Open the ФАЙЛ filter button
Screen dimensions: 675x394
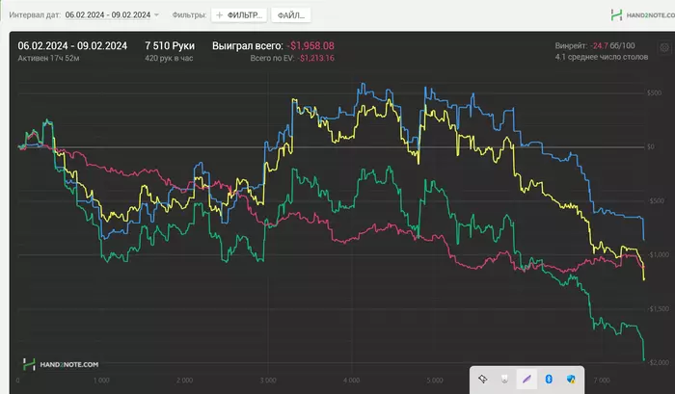click(291, 15)
